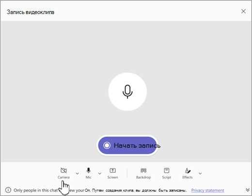Mute the Mic button
The width and height of the screenshot is (252, 196).
[x=89, y=173]
